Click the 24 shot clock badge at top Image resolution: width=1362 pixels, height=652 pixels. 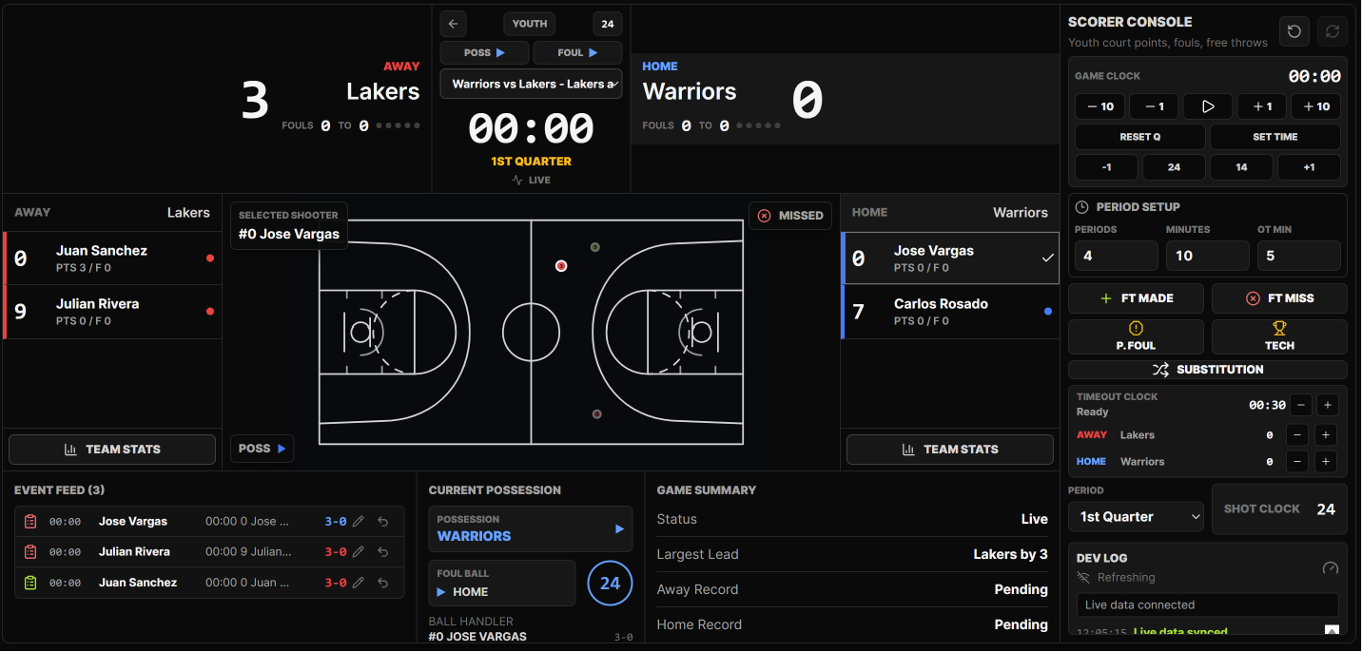coord(608,24)
